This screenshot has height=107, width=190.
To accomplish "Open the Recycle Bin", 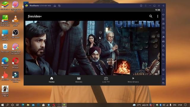I will [x=5, y=48].
